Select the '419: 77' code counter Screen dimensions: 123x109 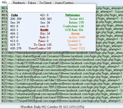[x=15, y=45]
